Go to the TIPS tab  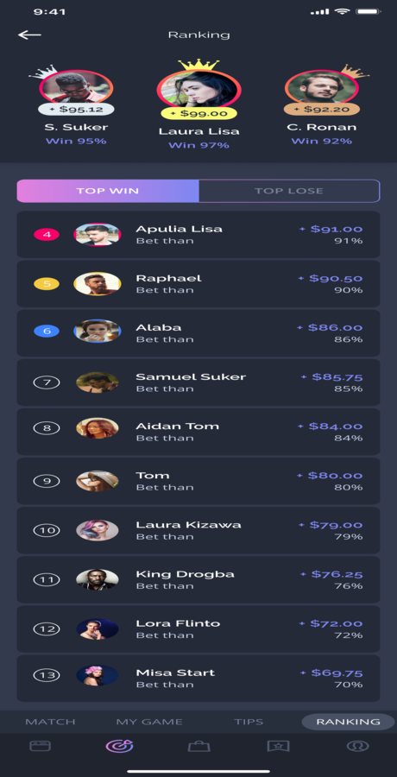(x=249, y=722)
